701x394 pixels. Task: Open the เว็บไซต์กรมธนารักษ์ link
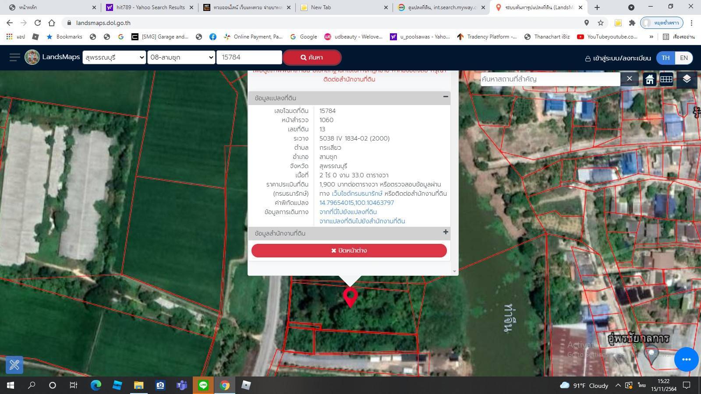pyautogui.click(x=357, y=193)
